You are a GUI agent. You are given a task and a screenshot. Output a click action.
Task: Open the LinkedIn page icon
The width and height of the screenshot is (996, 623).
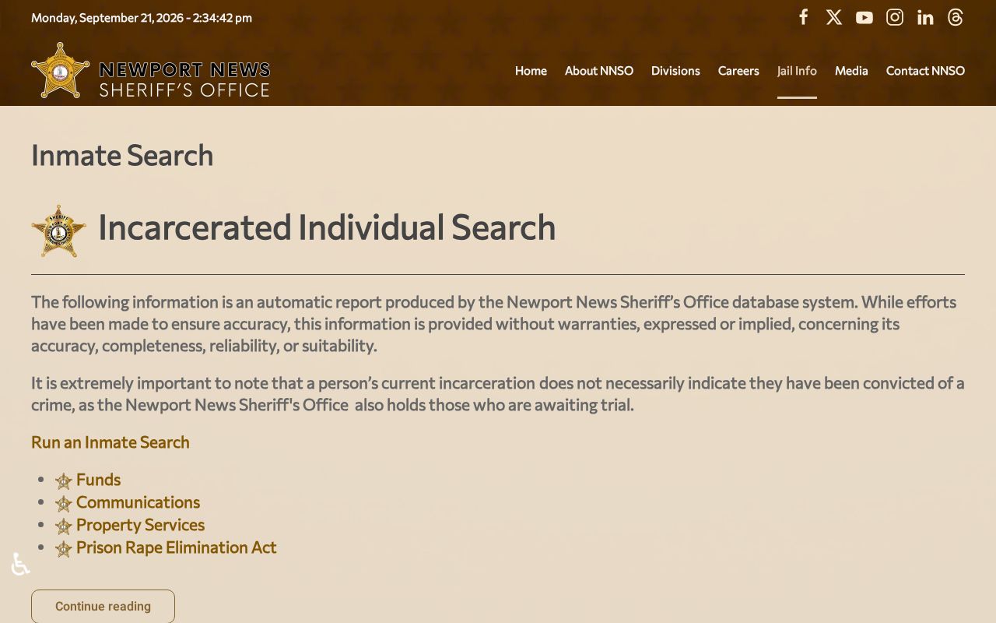(x=925, y=17)
